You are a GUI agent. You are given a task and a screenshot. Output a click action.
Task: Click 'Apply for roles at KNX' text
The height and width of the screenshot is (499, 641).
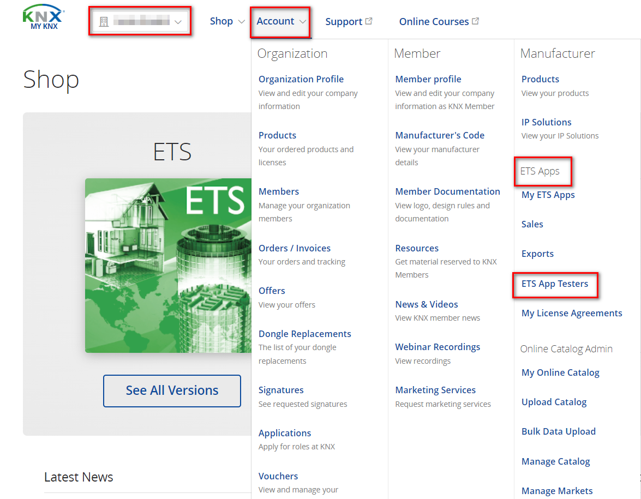pyautogui.click(x=296, y=447)
